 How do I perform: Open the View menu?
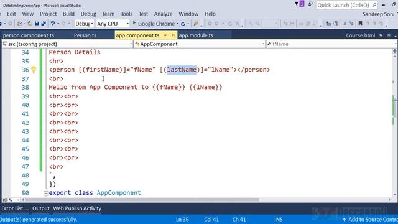(x=27, y=14)
